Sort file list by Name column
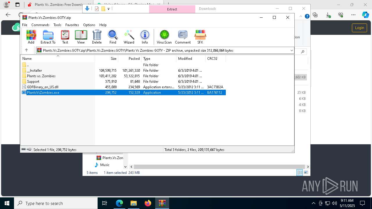Viewport: 372px width, 209px height. pyautogui.click(x=58, y=59)
